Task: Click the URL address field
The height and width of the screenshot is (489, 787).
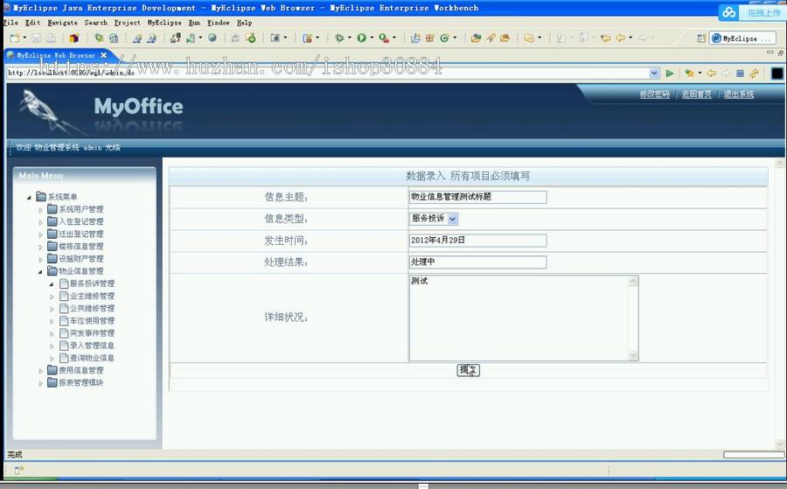Action: [x=327, y=73]
